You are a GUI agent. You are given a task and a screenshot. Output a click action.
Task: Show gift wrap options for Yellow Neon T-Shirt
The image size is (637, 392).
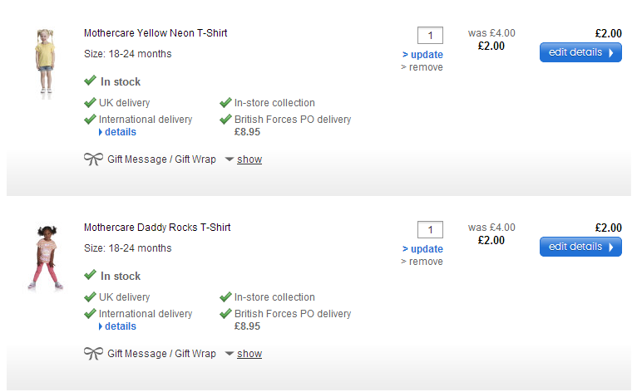point(248,159)
